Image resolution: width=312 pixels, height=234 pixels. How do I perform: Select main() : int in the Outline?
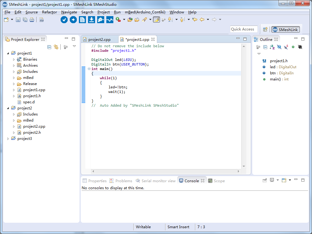click(279, 79)
